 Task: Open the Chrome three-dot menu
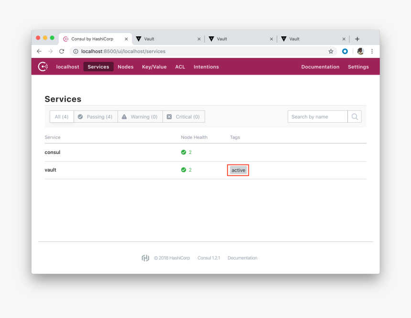coord(372,52)
